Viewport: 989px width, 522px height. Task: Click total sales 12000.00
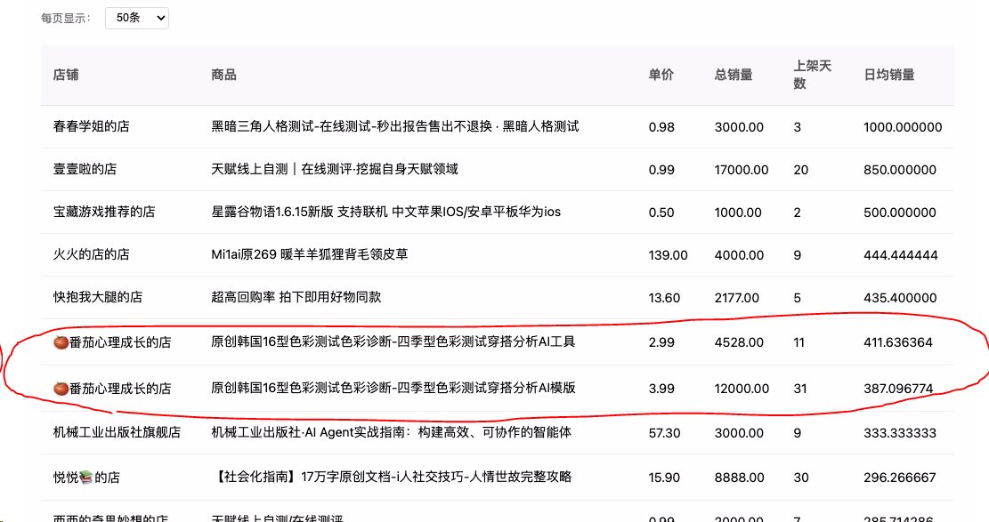[742, 389]
